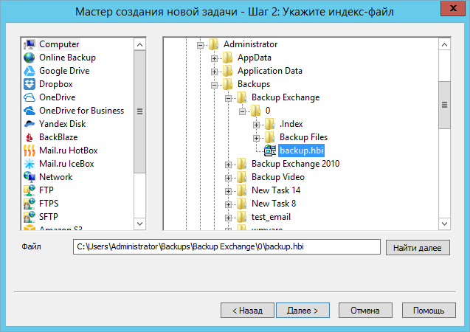Viewport: 470px width, 332px height.
Task: Click the Назад back button
Action: (x=246, y=311)
